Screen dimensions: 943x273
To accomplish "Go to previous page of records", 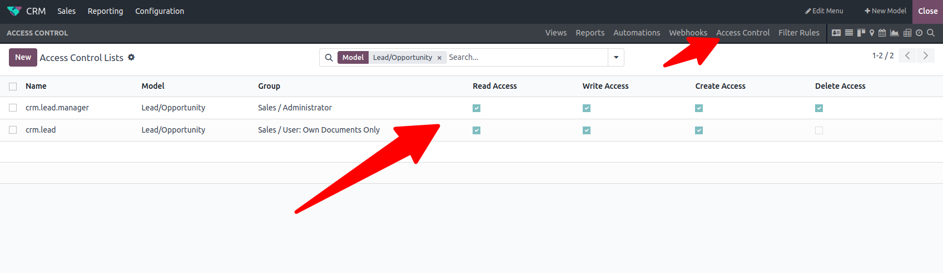I will coord(907,55).
